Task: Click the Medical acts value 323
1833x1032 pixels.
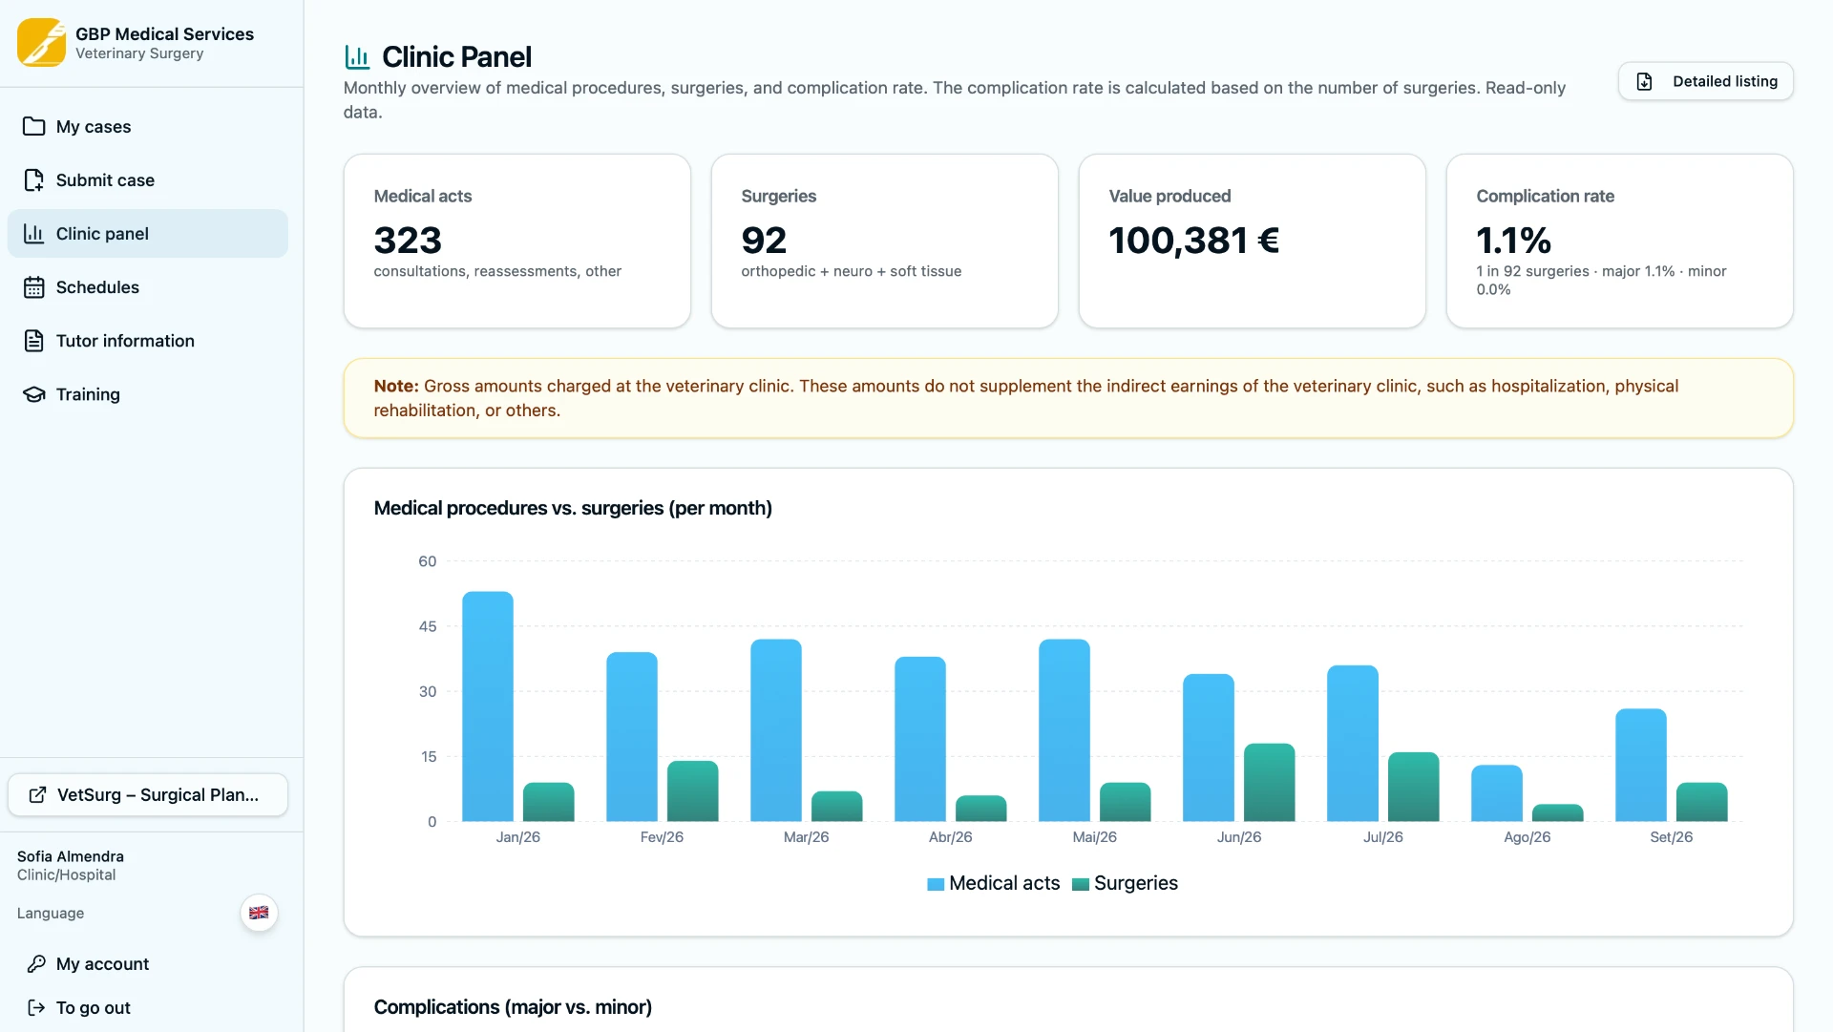Action: [x=408, y=241]
